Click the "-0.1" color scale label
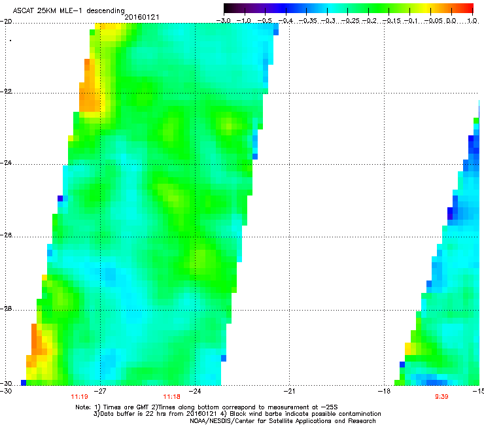 click(x=411, y=21)
